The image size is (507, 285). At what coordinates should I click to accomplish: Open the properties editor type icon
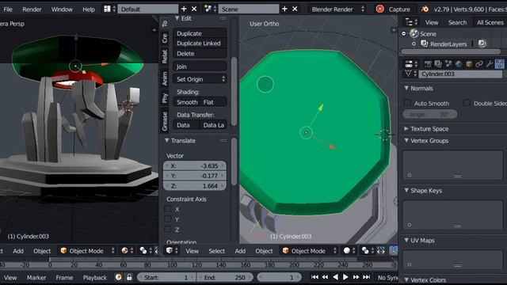[x=411, y=64]
